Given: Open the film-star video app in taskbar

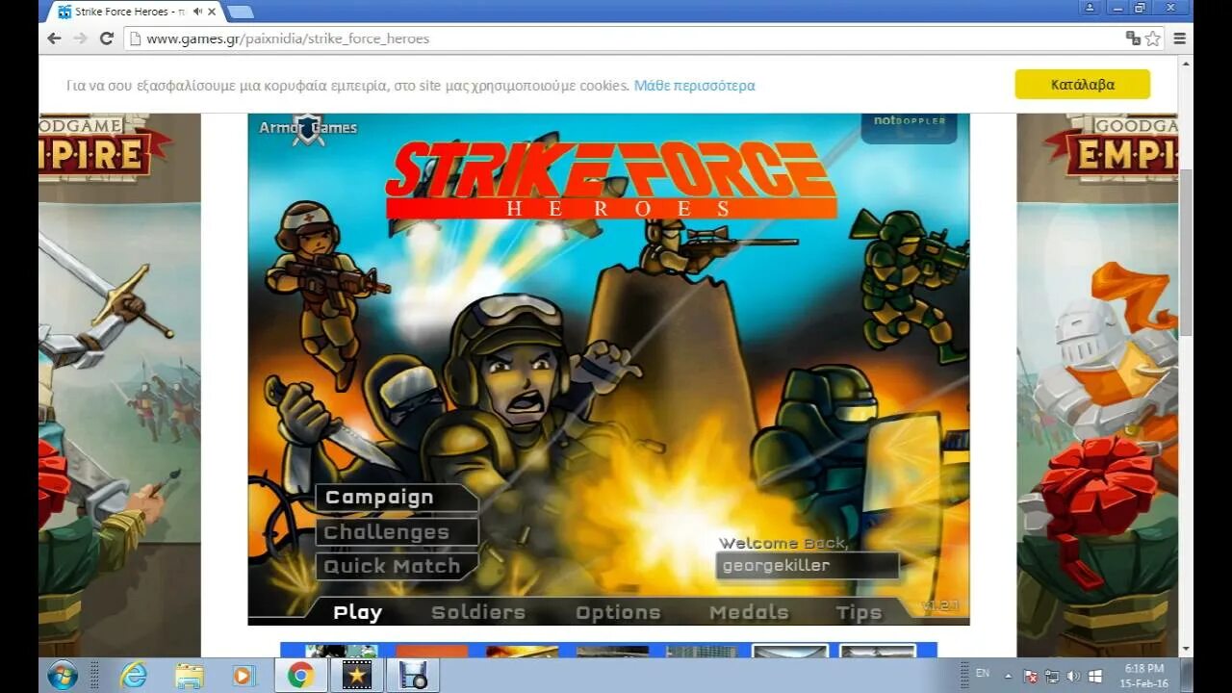Looking at the screenshot, I should [x=357, y=676].
